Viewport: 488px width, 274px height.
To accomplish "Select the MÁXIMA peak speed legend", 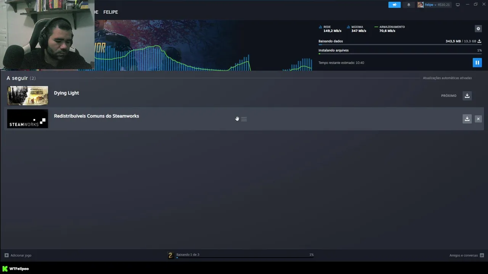I will pyautogui.click(x=356, y=29).
